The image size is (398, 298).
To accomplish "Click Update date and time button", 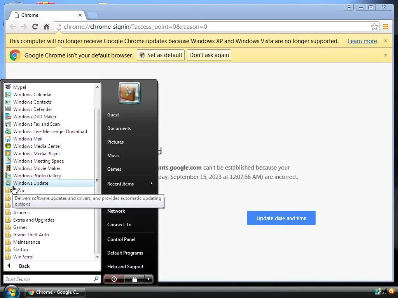I will pos(281,218).
